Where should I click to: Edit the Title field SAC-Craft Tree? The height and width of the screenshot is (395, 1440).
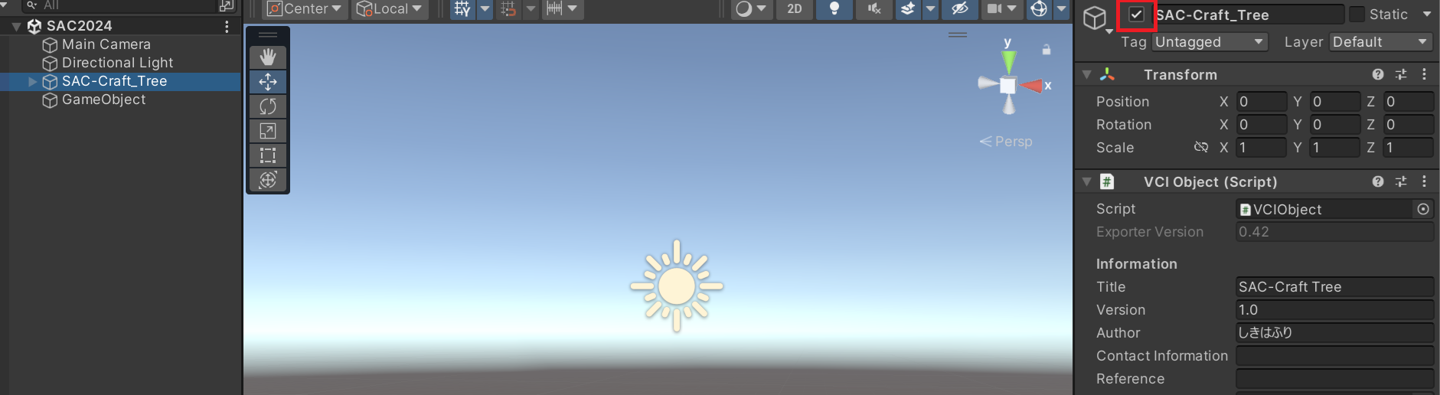tap(1334, 287)
